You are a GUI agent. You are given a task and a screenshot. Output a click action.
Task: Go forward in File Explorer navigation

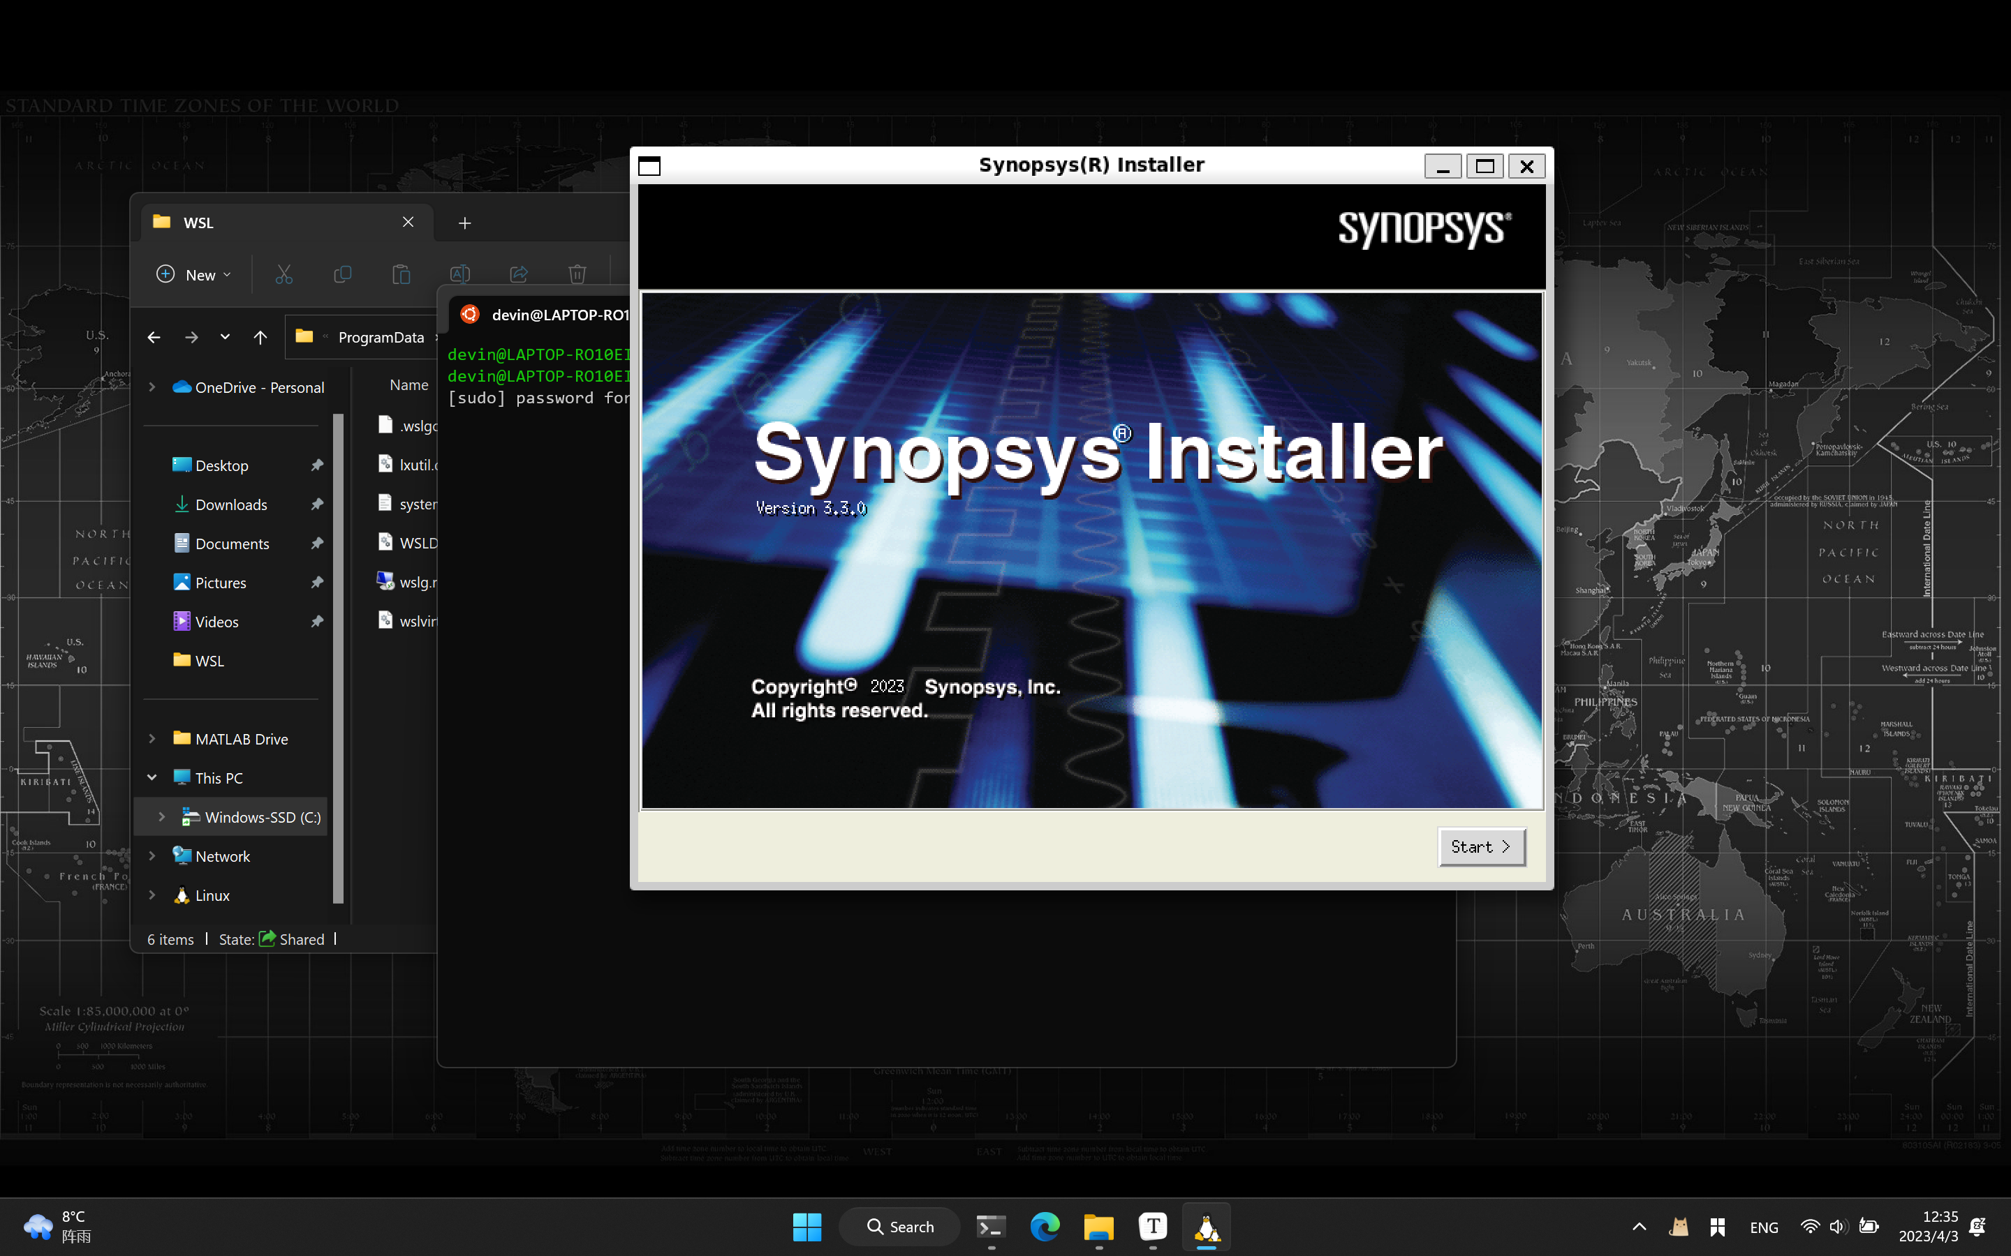click(191, 337)
